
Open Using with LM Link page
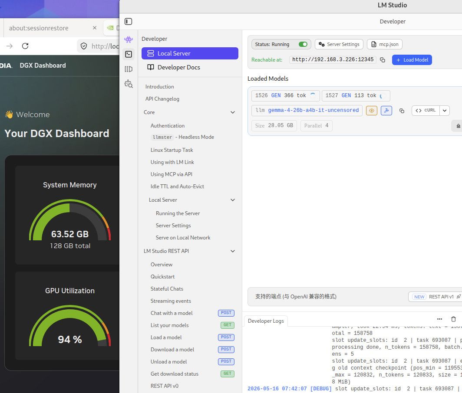tap(172, 162)
